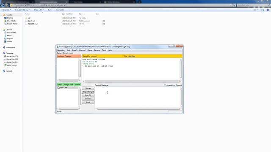Sort by the Date modified column header
271x152 pixels.
coord(67,14)
